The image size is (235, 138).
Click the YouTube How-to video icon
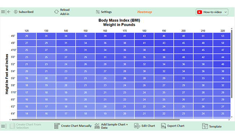200,12
